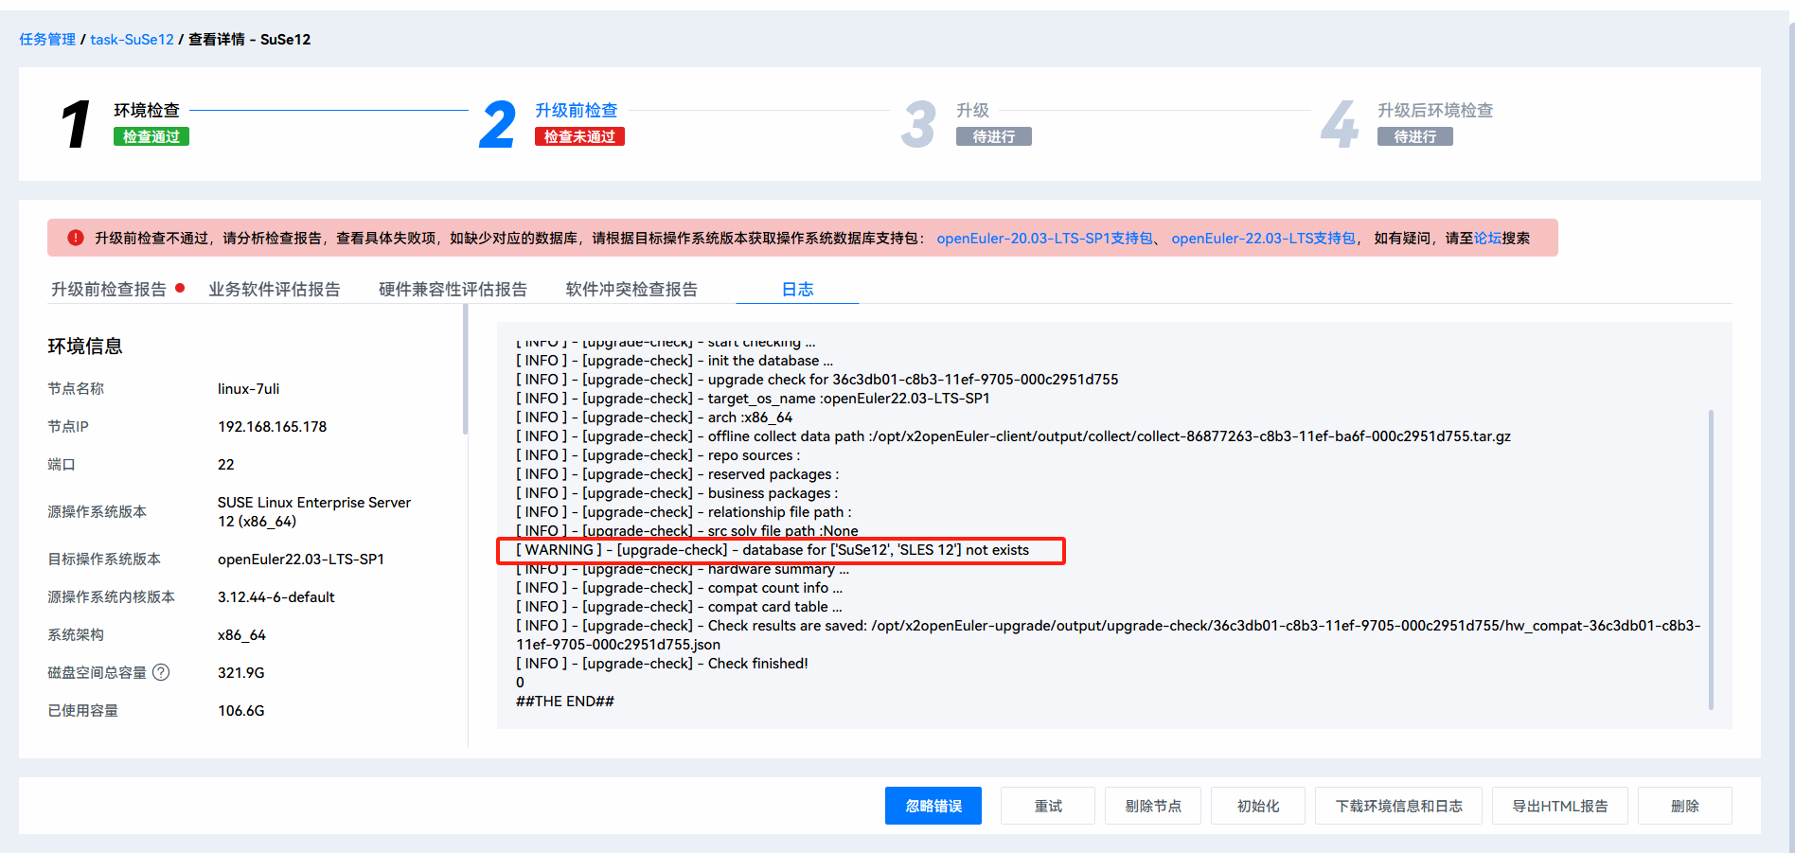Click the 剔除节点 button
The image size is (1795, 853).
[x=1153, y=806]
